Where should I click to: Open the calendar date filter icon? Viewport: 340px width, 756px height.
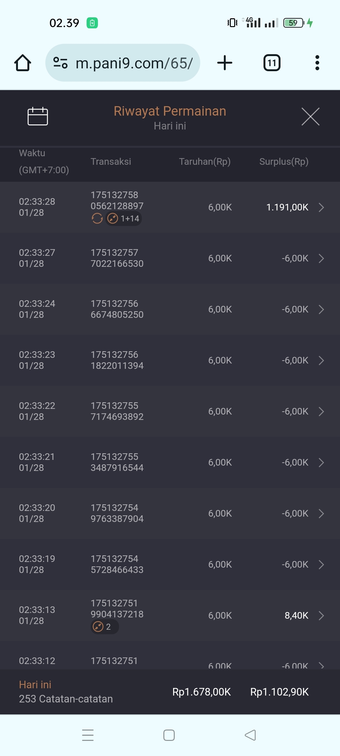(x=38, y=116)
